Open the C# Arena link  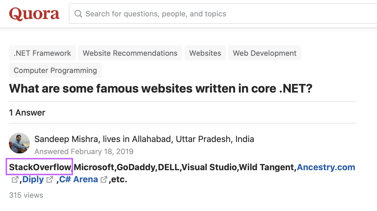click(x=78, y=179)
